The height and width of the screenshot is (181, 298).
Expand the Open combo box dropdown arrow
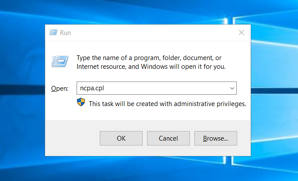click(232, 88)
